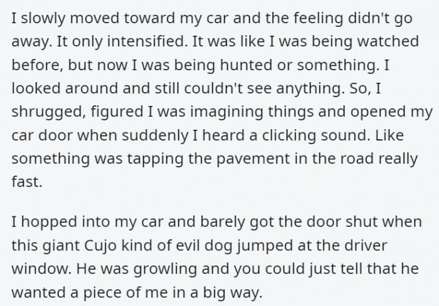Click the word "Cujo" in the text
Viewport: 439px width, 306px height.
coord(100,246)
